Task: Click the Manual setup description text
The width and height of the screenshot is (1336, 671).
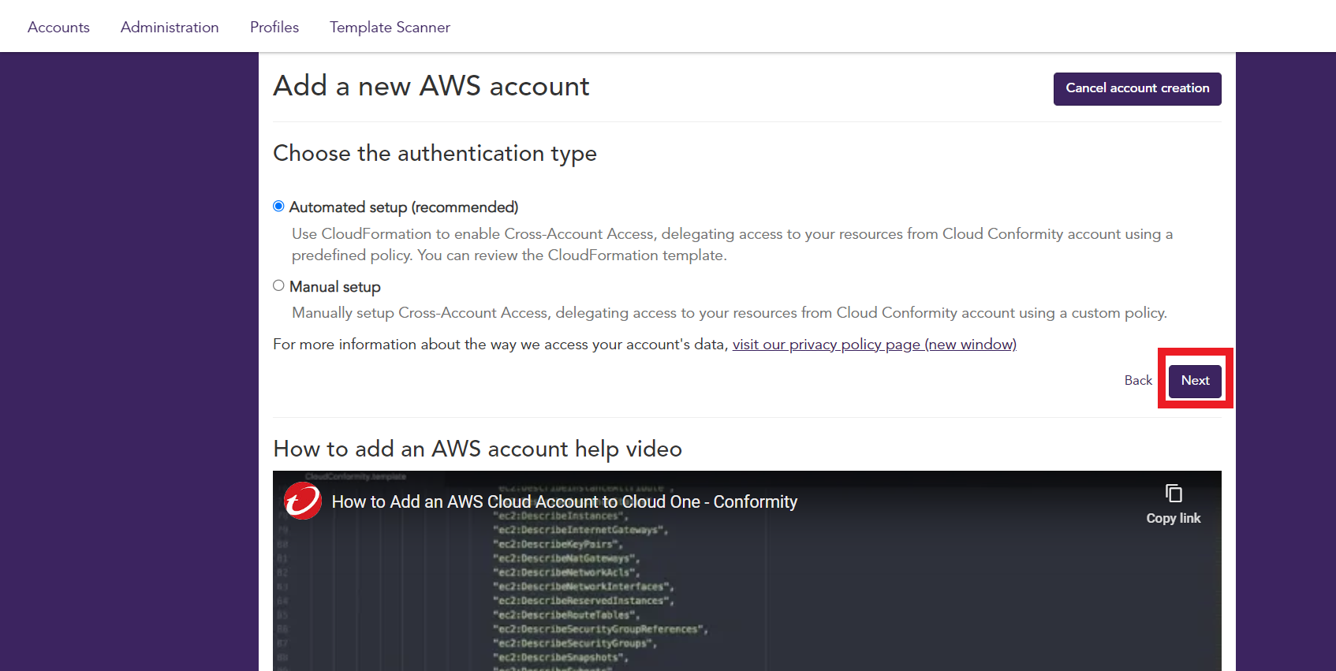Action: [730, 313]
